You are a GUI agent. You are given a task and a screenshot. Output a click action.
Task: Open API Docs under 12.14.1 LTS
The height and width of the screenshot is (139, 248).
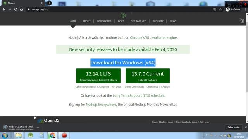[x=116, y=86]
